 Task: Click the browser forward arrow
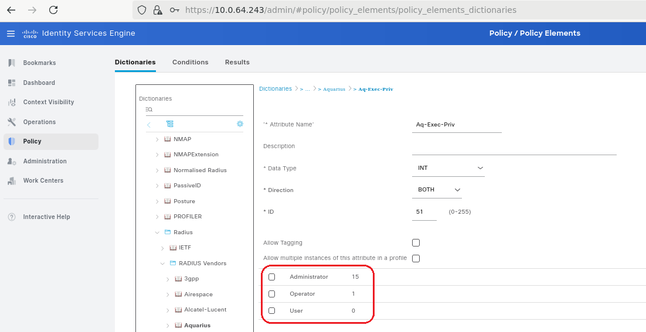tap(32, 10)
